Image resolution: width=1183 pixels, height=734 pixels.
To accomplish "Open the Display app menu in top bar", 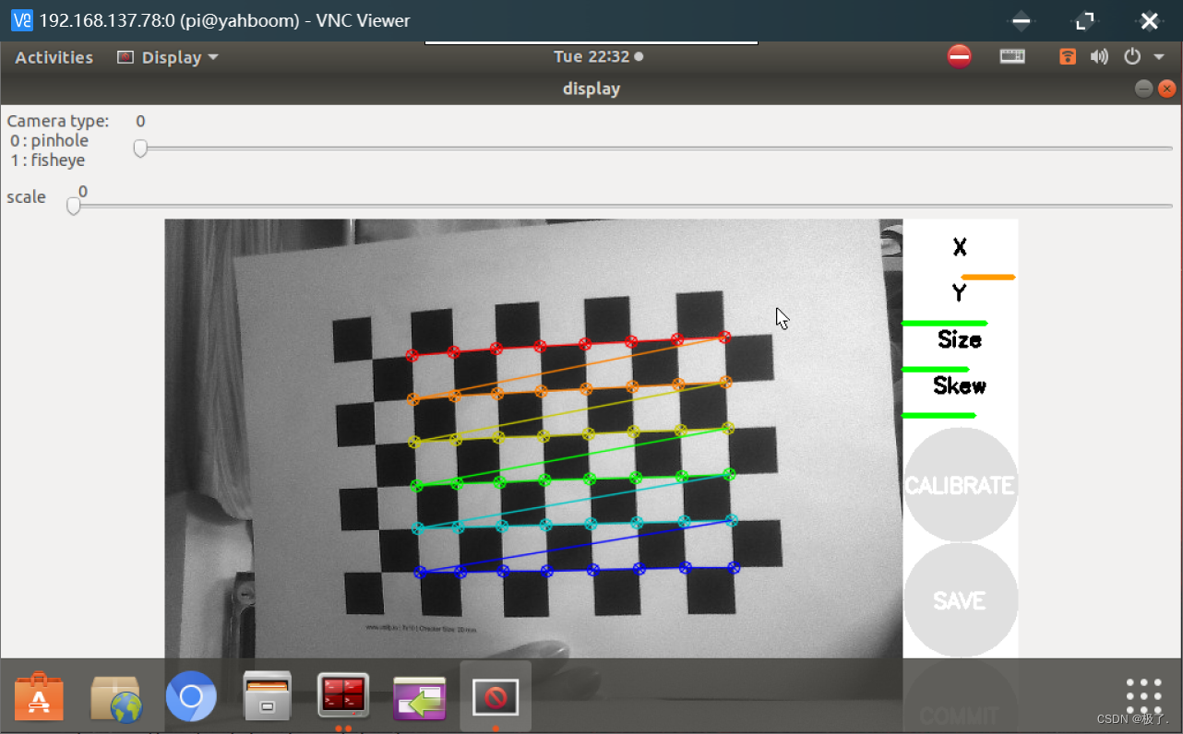I will coord(168,57).
